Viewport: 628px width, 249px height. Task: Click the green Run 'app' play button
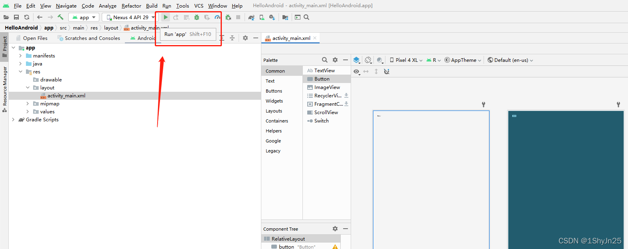point(166,17)
